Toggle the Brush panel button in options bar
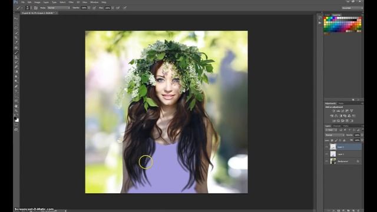Screen dimensions: 377x212 35,8
